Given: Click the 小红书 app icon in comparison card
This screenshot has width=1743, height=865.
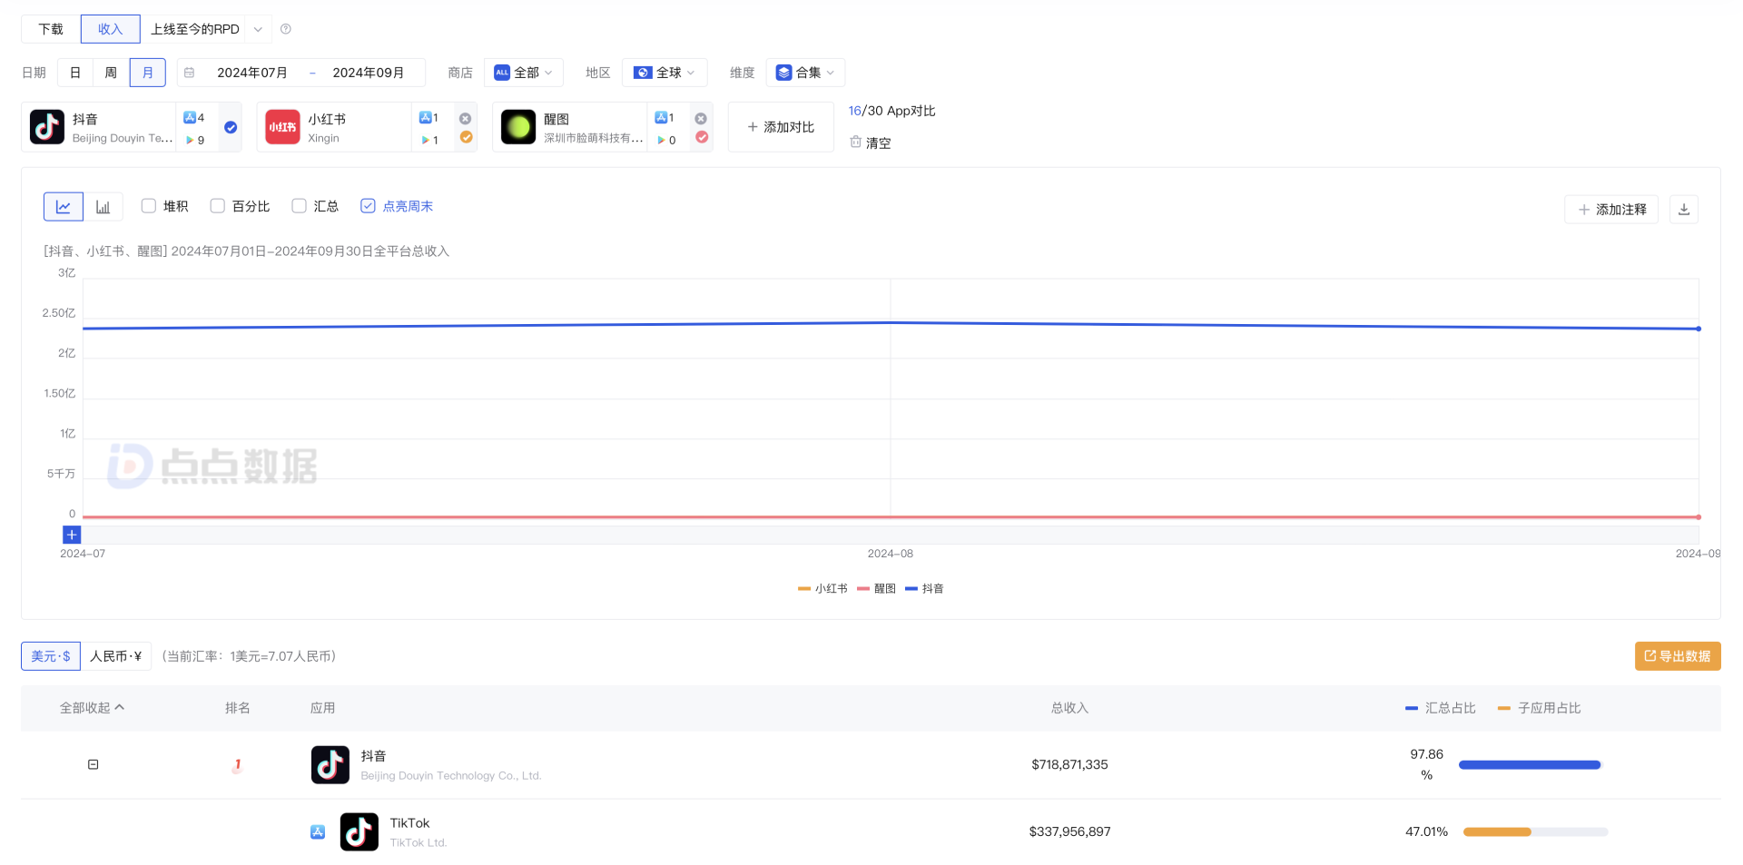Looking at the screenshot, I should (x=282, y=127).
